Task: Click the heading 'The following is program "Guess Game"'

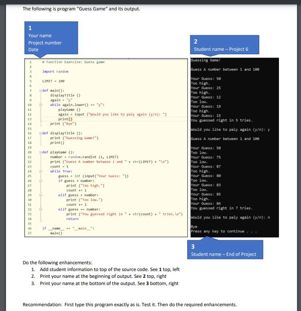Action: pyautogui.click(x=81, y=9)
